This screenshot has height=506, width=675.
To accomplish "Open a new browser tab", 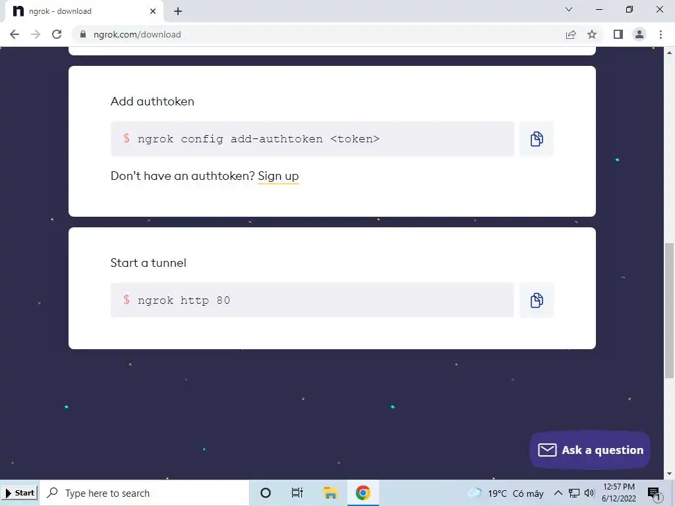I will click(178, 11).
